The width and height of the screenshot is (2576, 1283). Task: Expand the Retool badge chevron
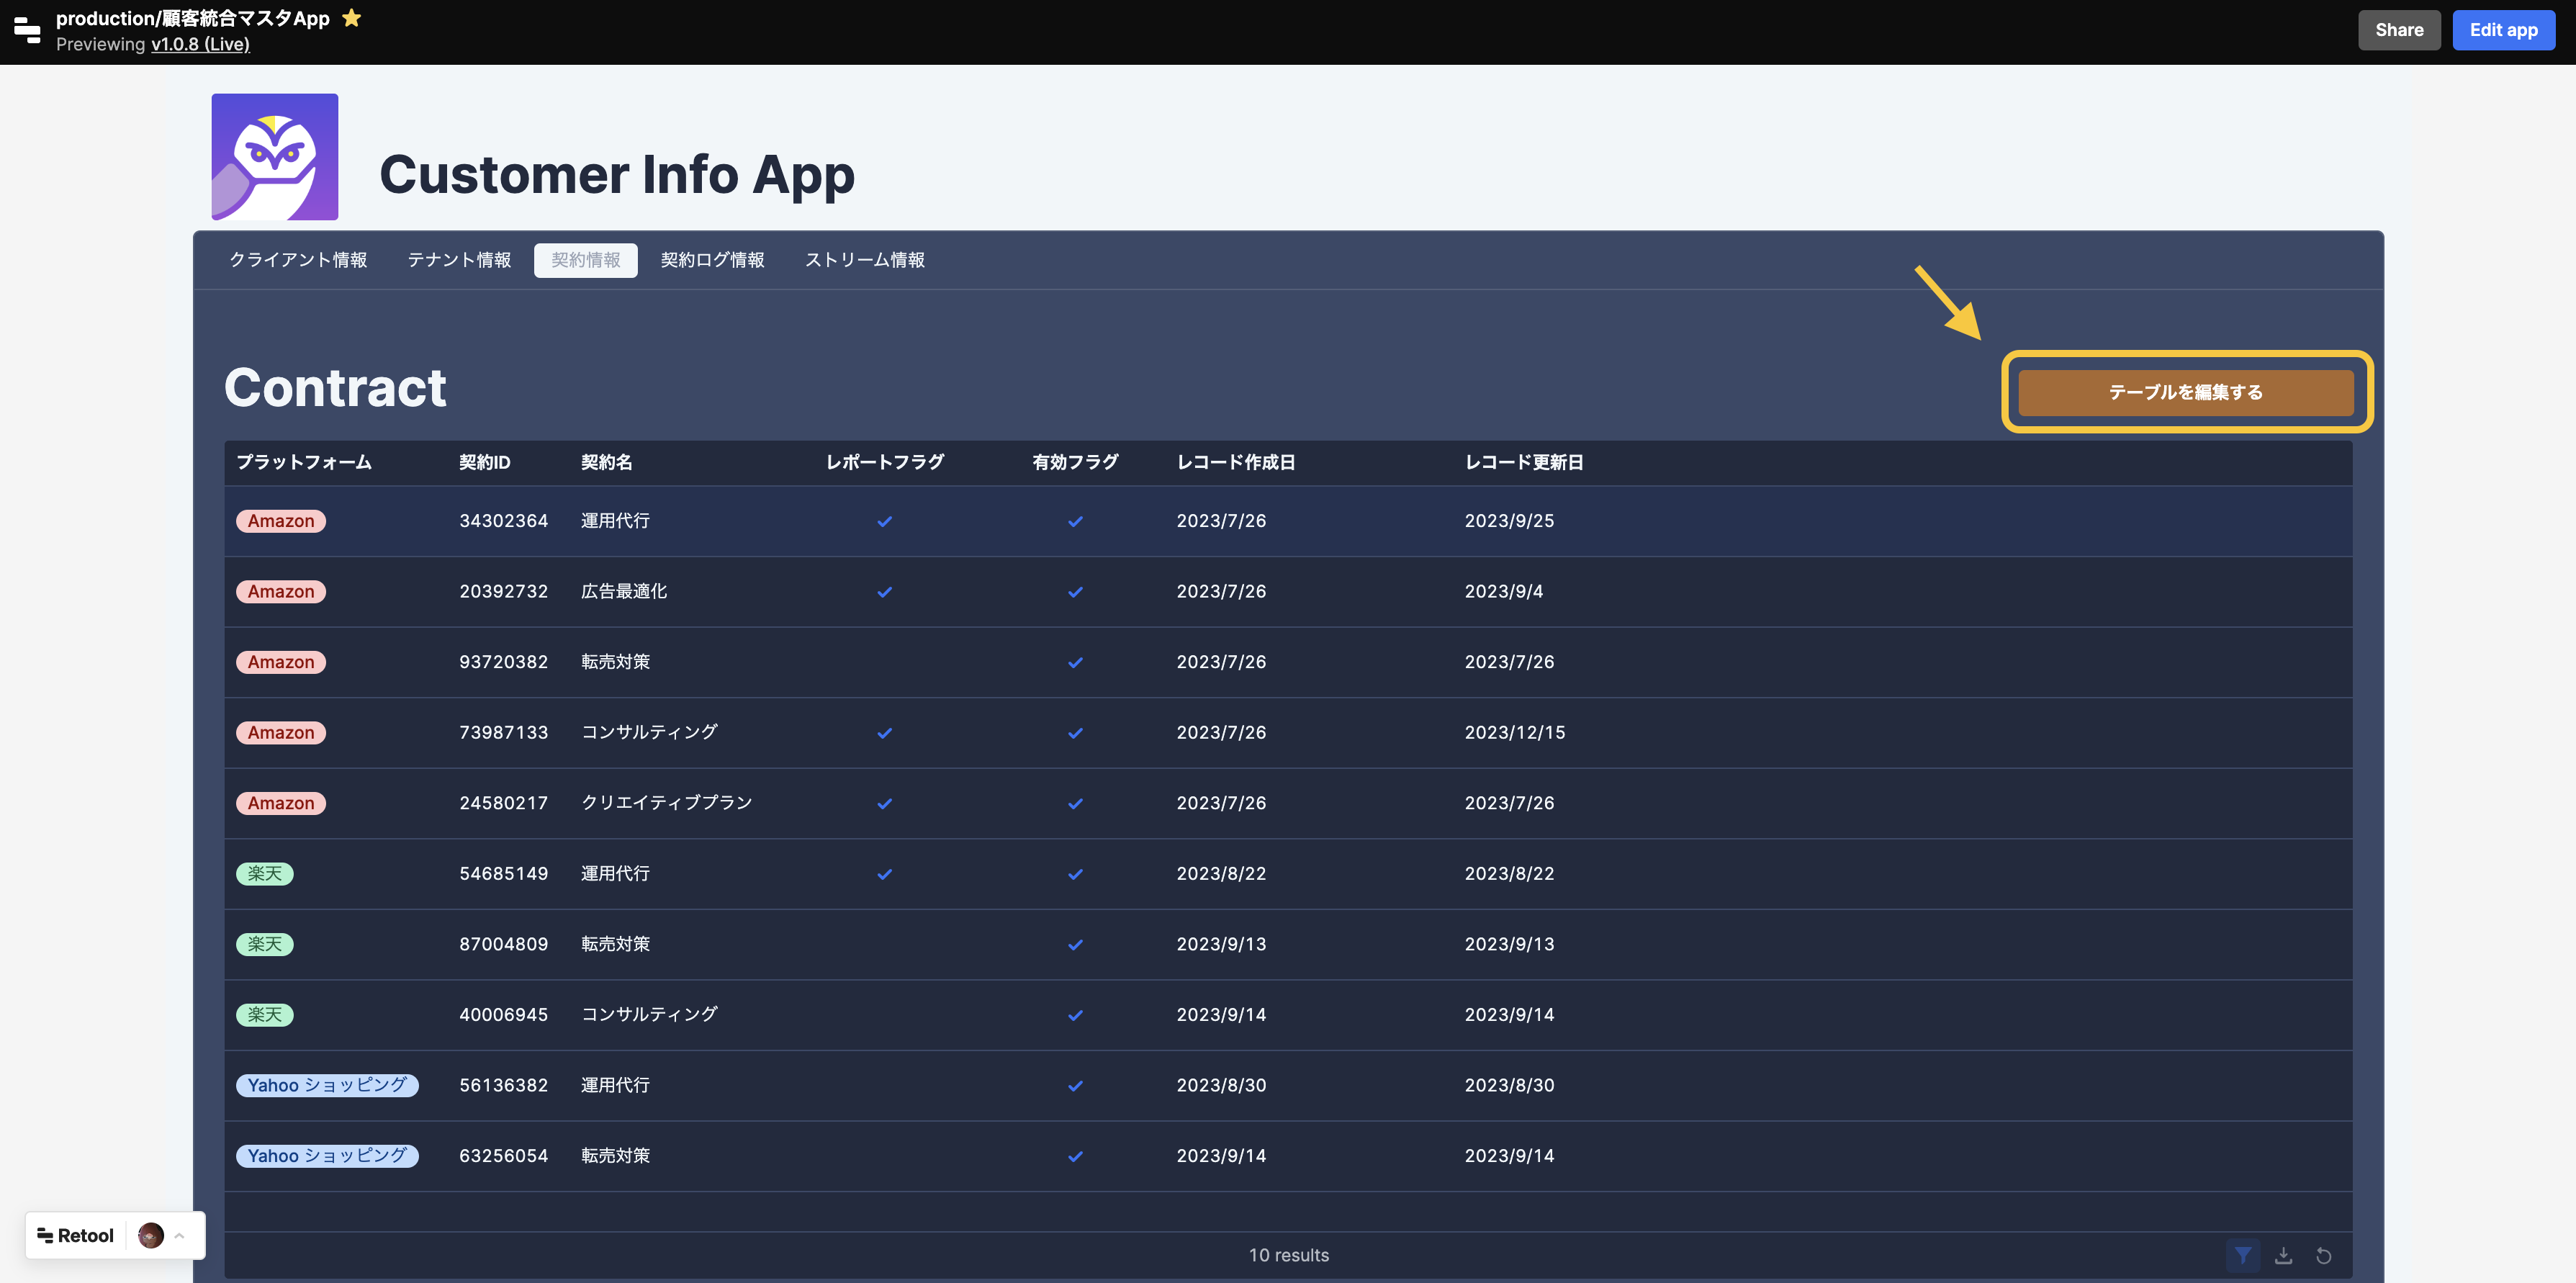180,1235
